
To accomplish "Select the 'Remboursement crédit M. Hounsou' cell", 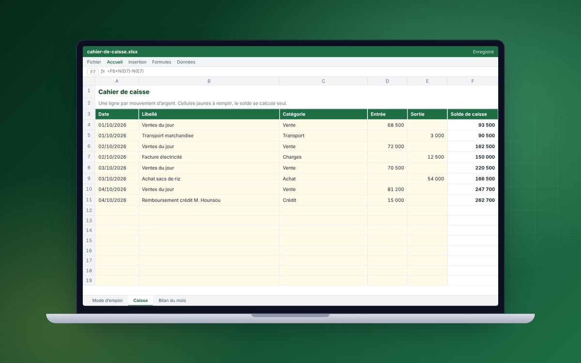I will coord(209,200).
